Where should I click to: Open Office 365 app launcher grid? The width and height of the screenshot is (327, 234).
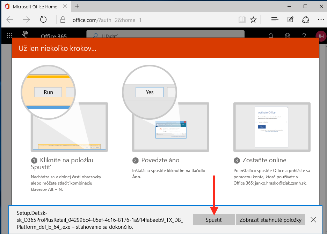pyautogui.click(x=10, y=36)
